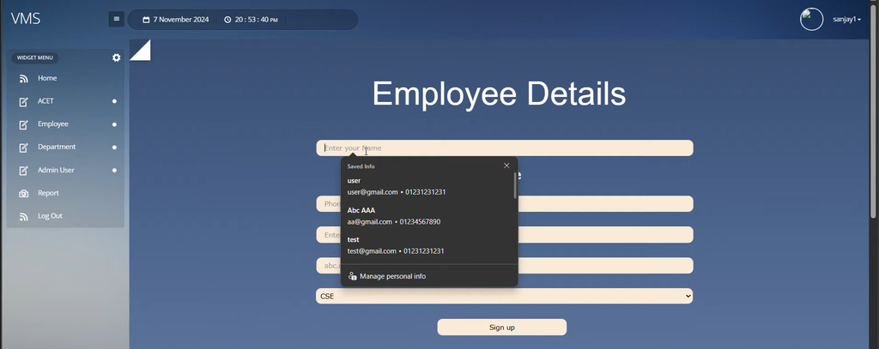This screenshot has height=349, width=879.
Task: Click the Department edit icon
Action: tap(23, 147)
